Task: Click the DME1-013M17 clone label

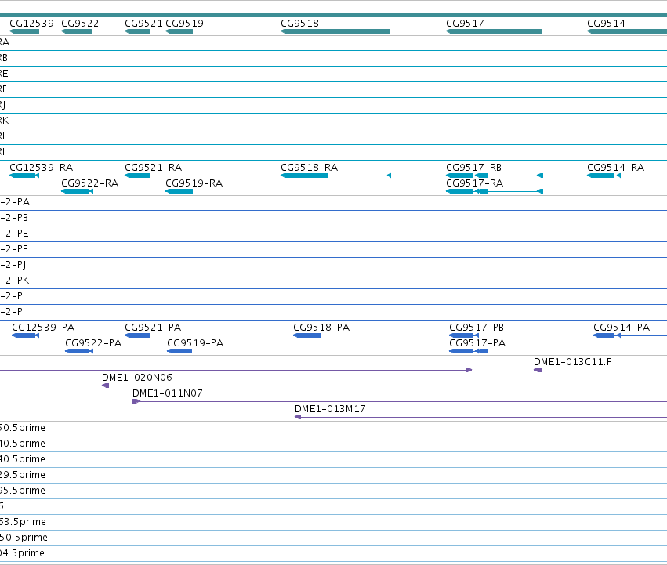Action: [330, 409]
